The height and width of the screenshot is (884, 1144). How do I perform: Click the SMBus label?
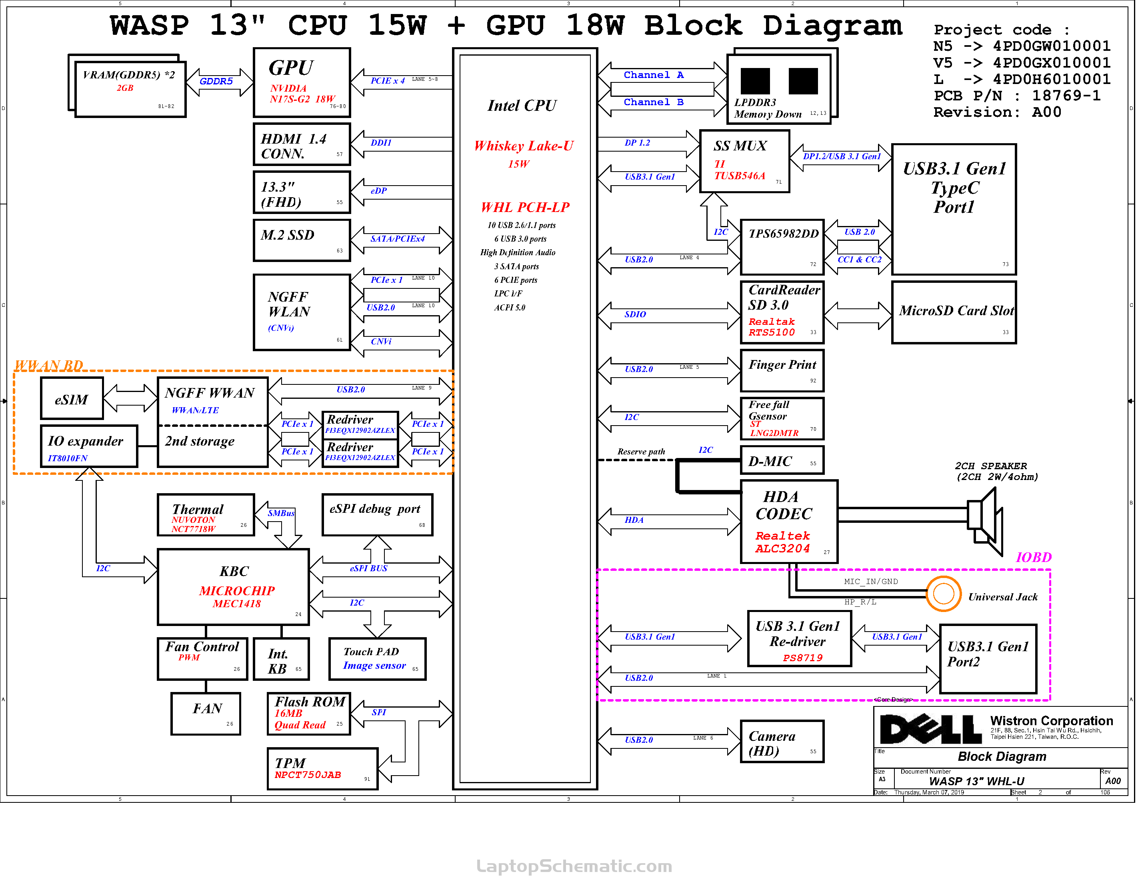(281, 513)
